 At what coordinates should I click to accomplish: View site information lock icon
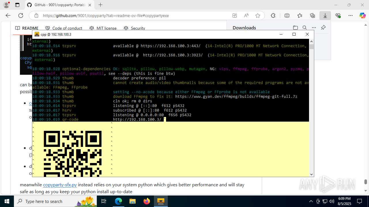pos(36,16)
